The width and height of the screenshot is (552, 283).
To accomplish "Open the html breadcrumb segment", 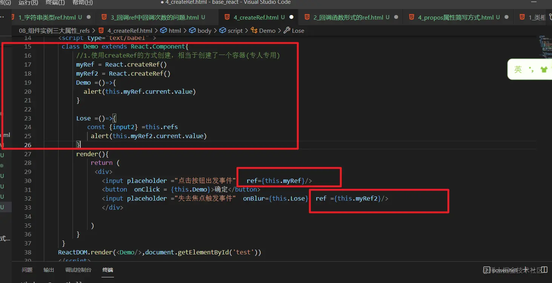I will (175, 30).
